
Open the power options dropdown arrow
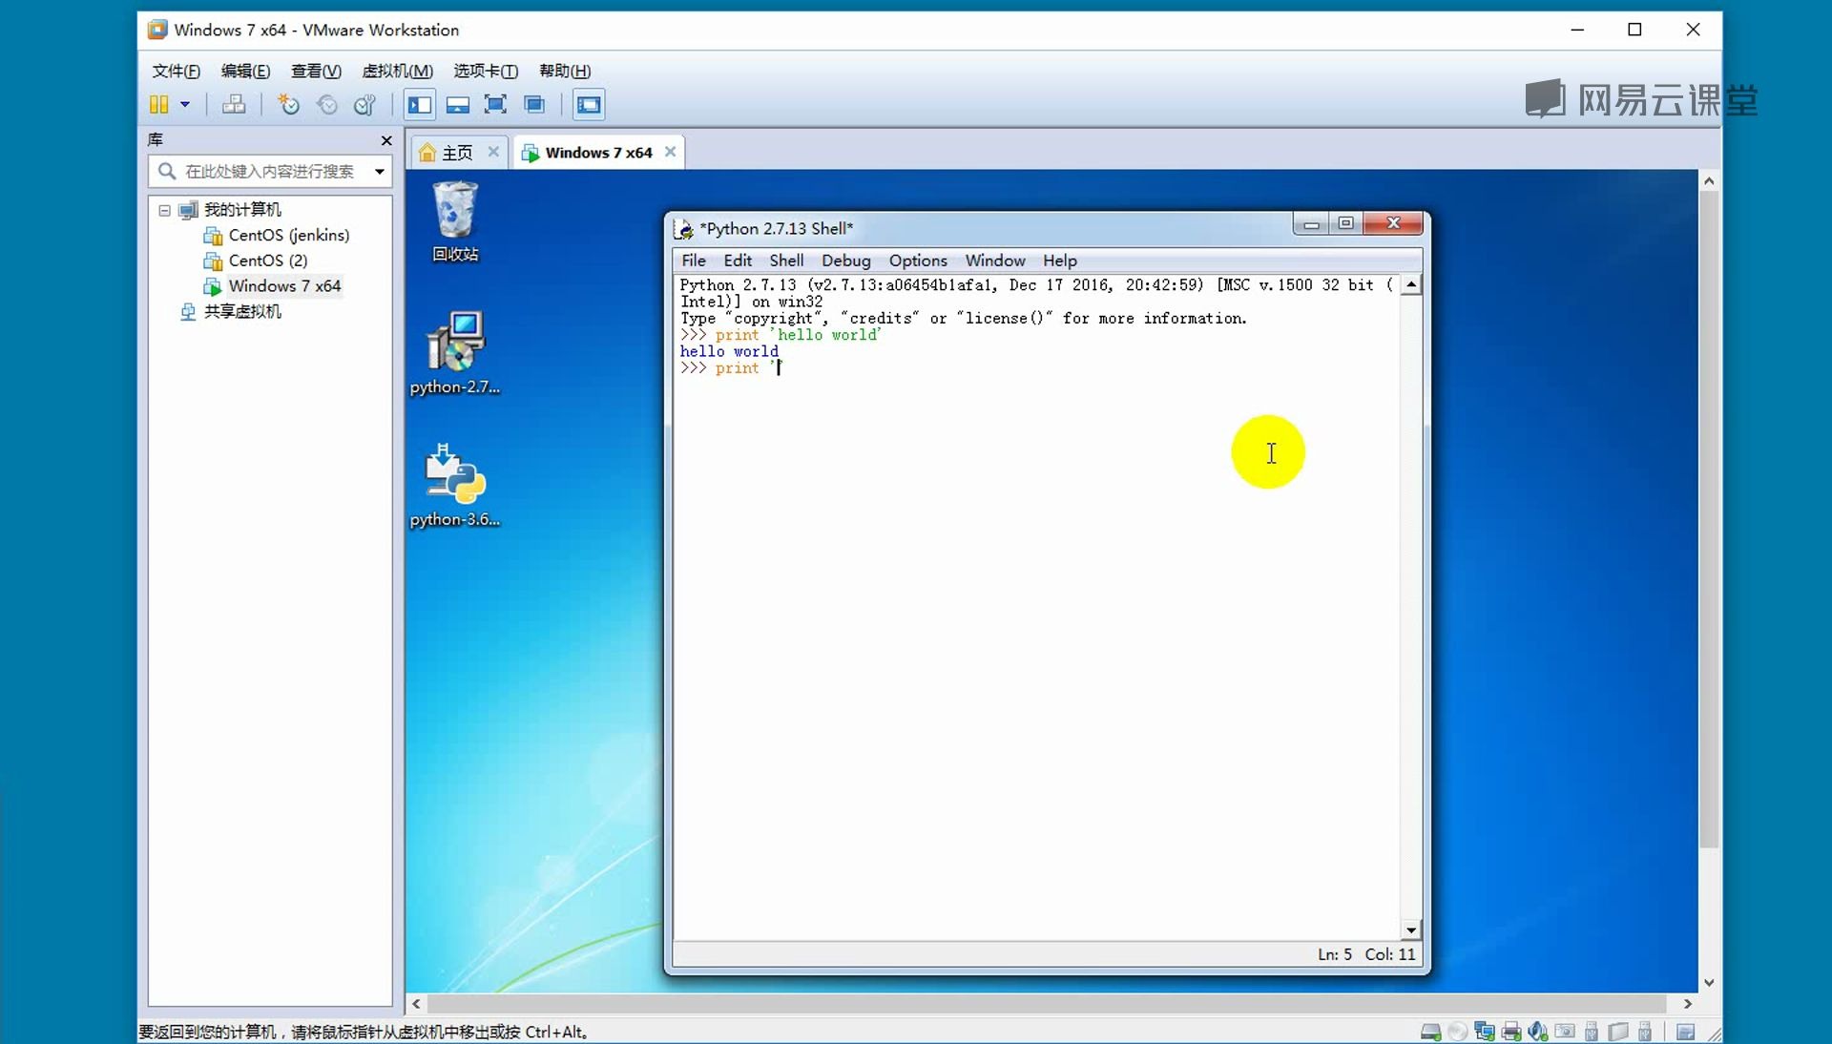point(185,104)
